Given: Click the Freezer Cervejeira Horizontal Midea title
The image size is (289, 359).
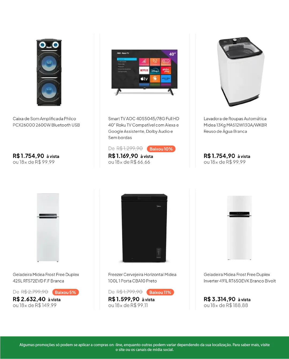Looking at the screenshot, I should [x=142, y=278].
